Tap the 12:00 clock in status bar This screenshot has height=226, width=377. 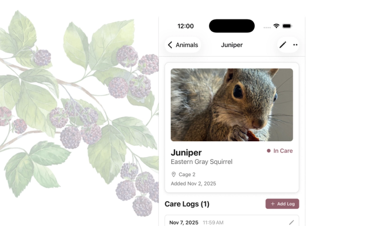click(x=185, y=26)
